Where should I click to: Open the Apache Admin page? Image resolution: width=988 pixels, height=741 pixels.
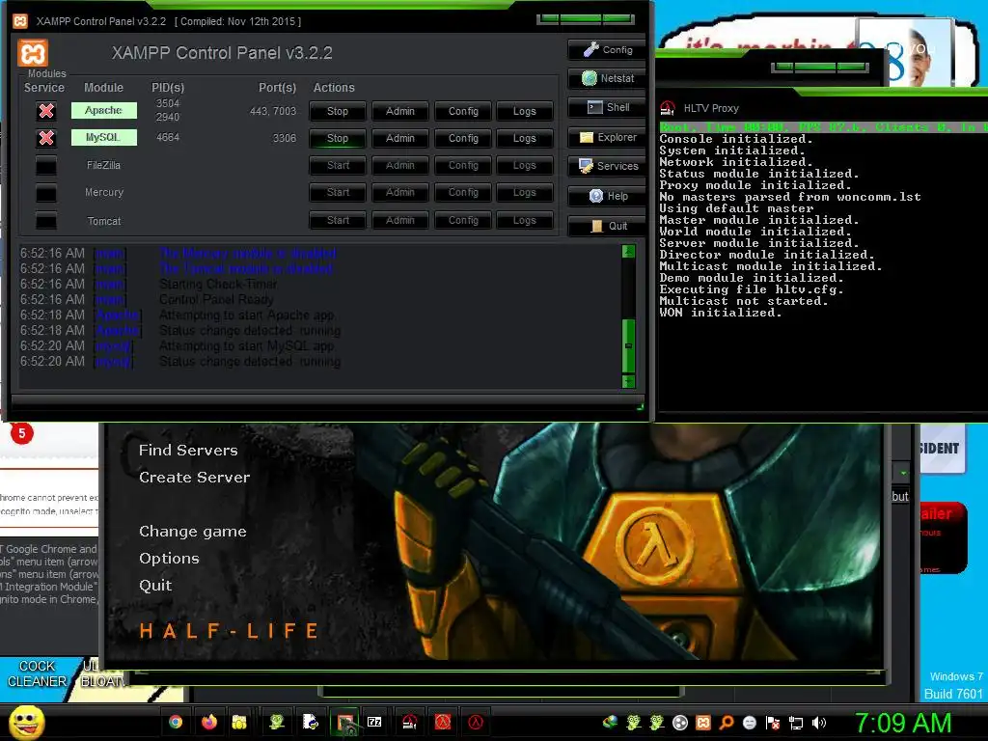click(400, 111)
